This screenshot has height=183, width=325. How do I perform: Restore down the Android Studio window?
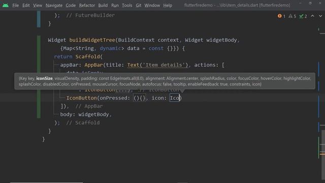(310, 4)
